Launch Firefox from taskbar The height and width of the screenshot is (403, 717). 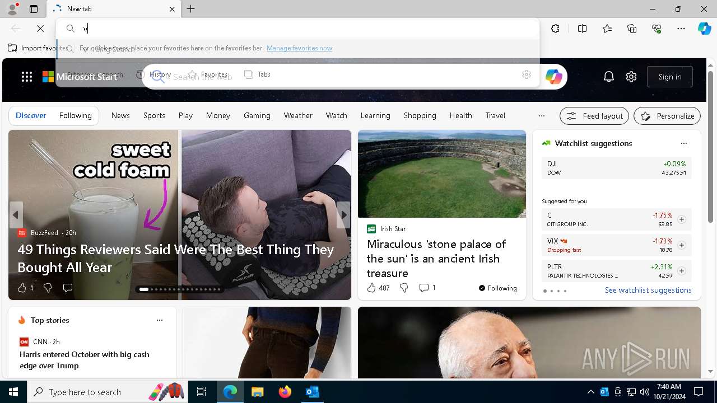(x=285, y=392)
